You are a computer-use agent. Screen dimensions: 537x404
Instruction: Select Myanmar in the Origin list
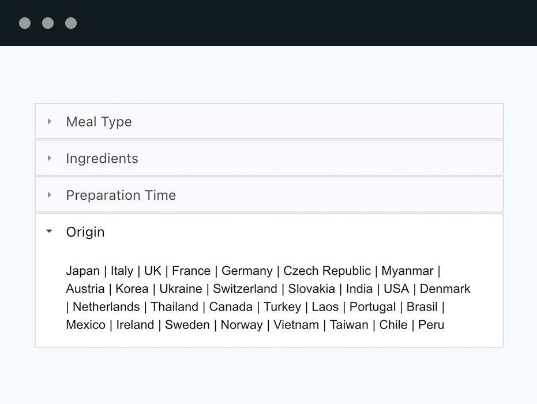click(x=408, y=271)
